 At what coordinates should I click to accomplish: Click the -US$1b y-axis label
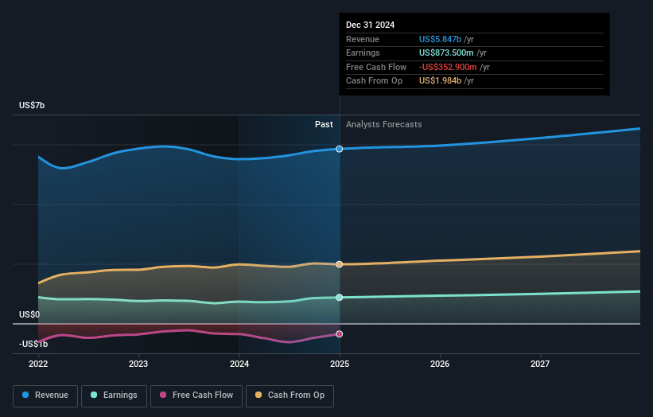(33, 344)
